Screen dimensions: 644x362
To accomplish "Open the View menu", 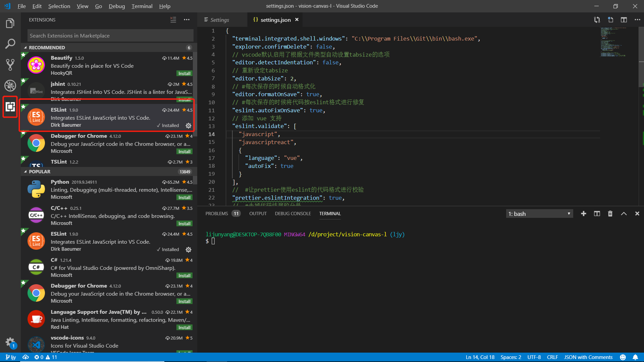I will tap(83, 6).
